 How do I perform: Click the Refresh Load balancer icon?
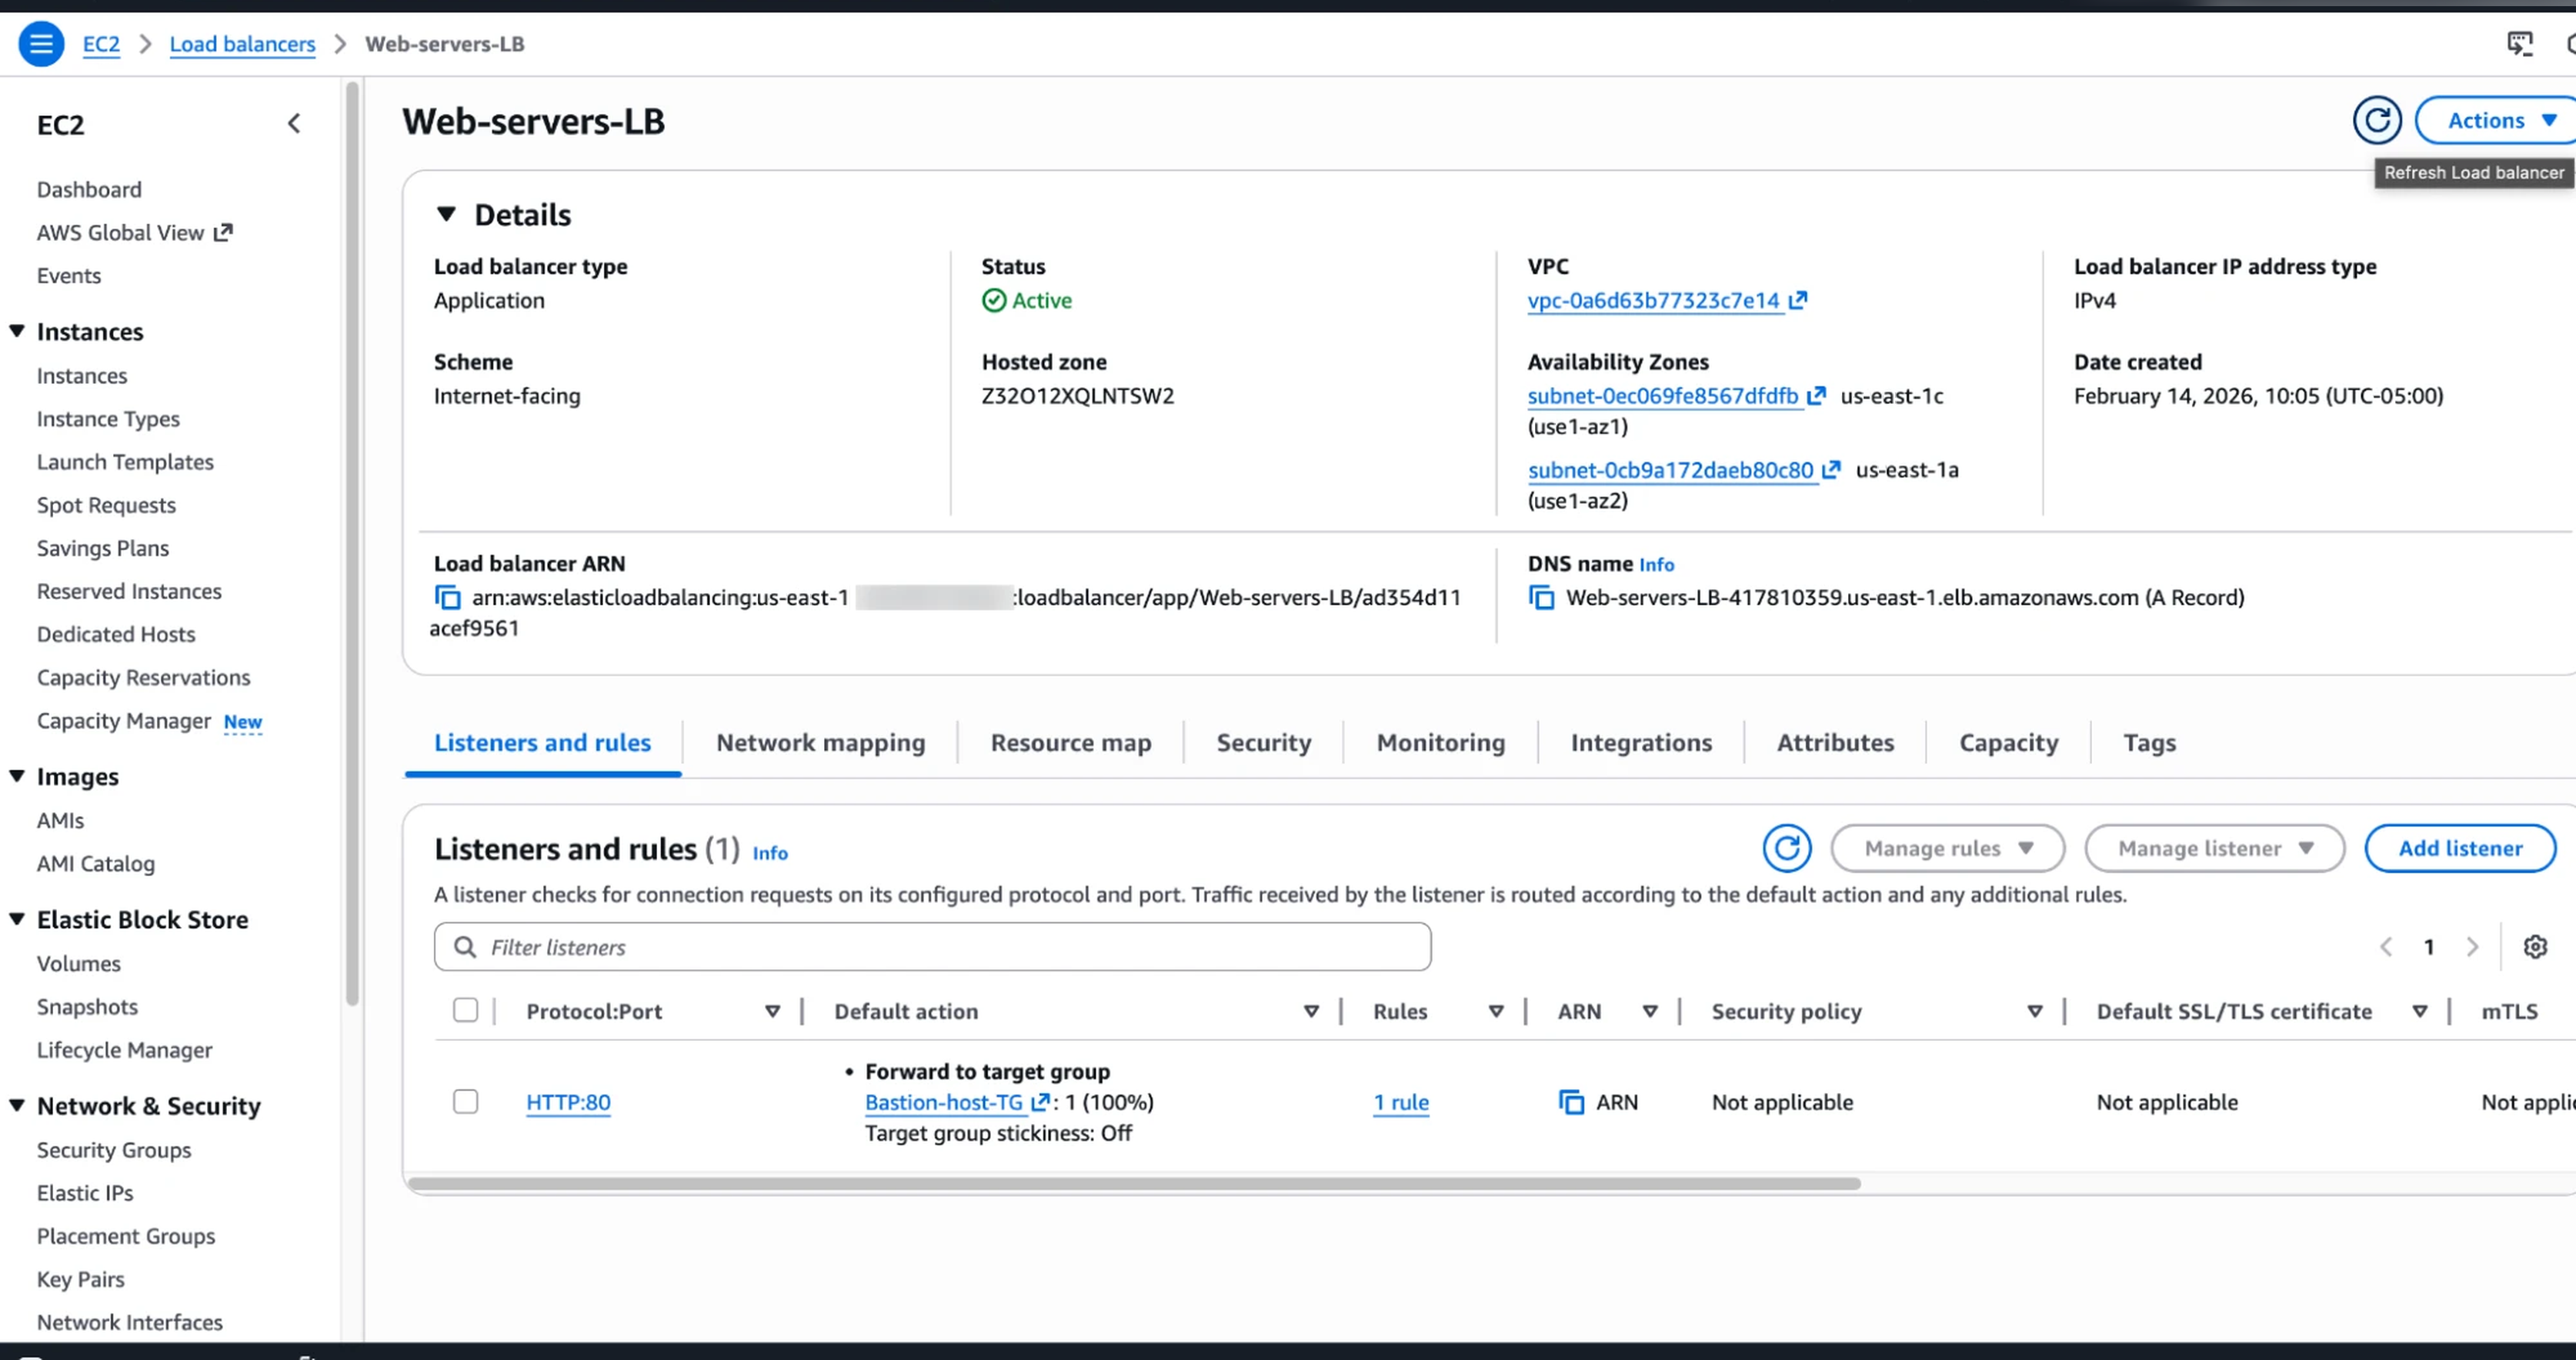coord(2376,121)
